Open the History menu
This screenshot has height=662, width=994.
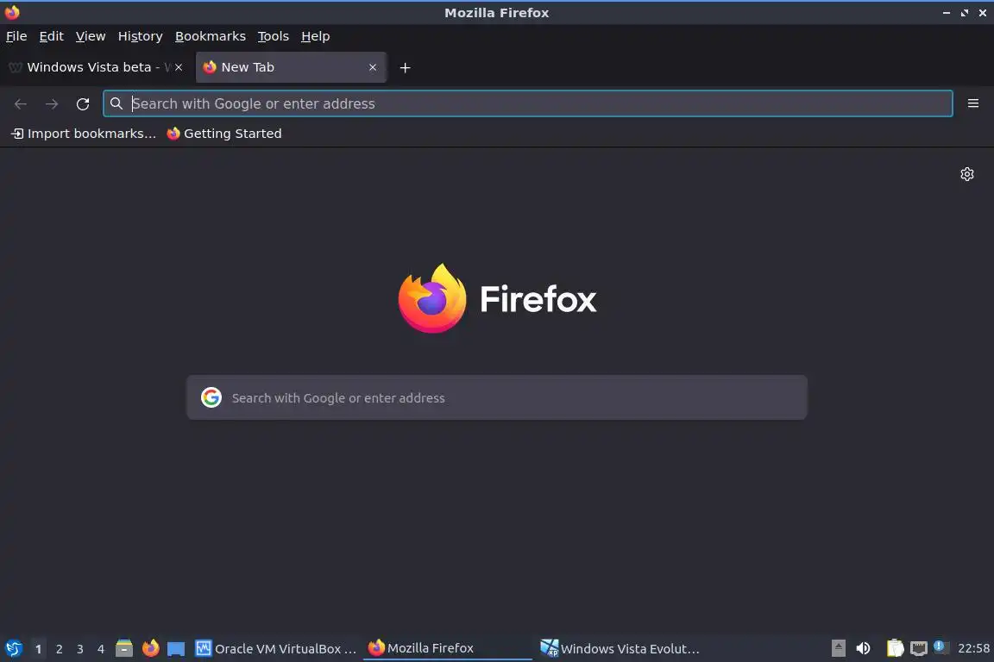tap(140, 36)
